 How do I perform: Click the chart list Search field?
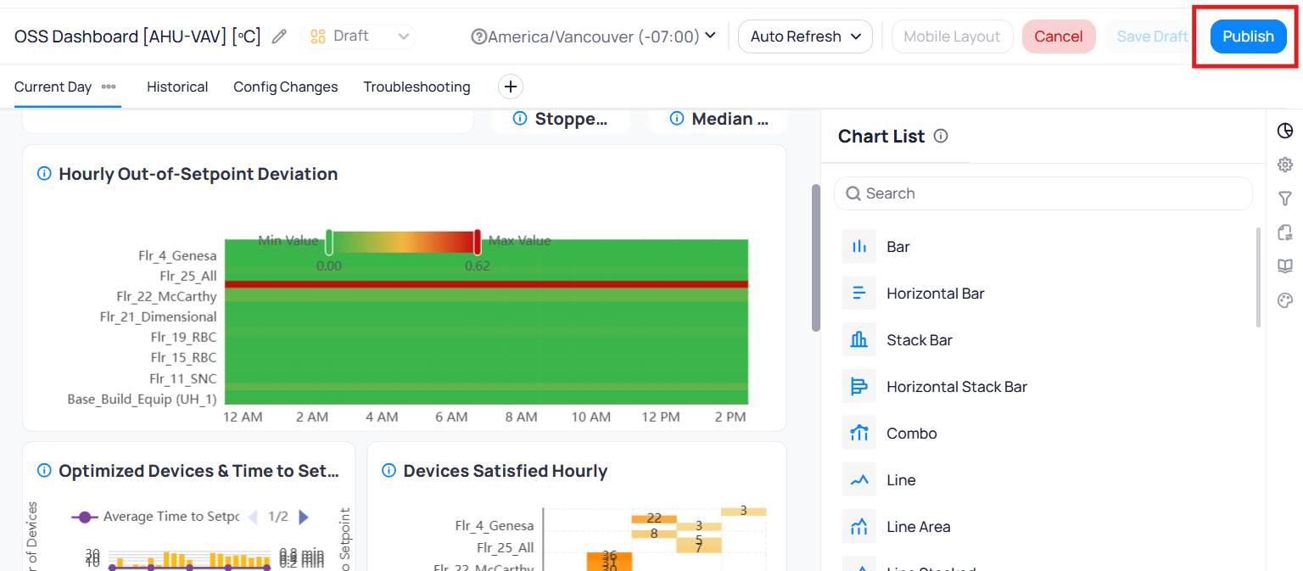pos(1043,193)
